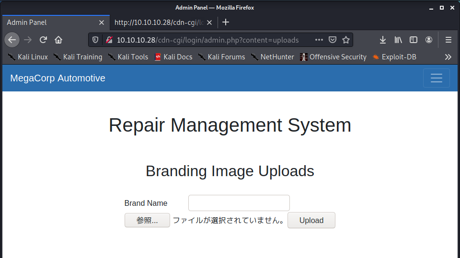Show more bookmarks with the chevron
Viewport: 460px width, 258px height.
(448, 57)
